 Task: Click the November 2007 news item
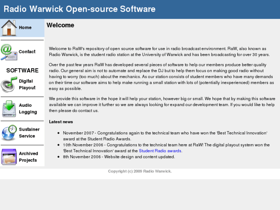click(x=165, y=136)
